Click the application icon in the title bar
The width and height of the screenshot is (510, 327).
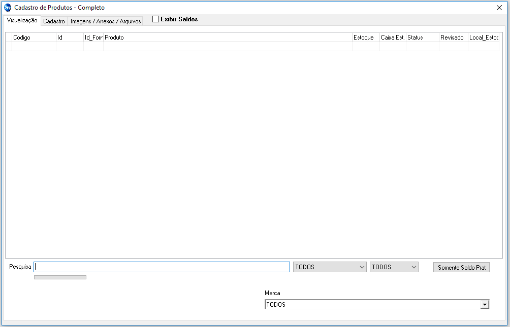7,8
